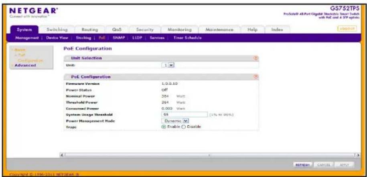The width and height of the screenshot is (367, 177).
Task: Collapse the Basic menu in sidebar
Action: [20, 50]
